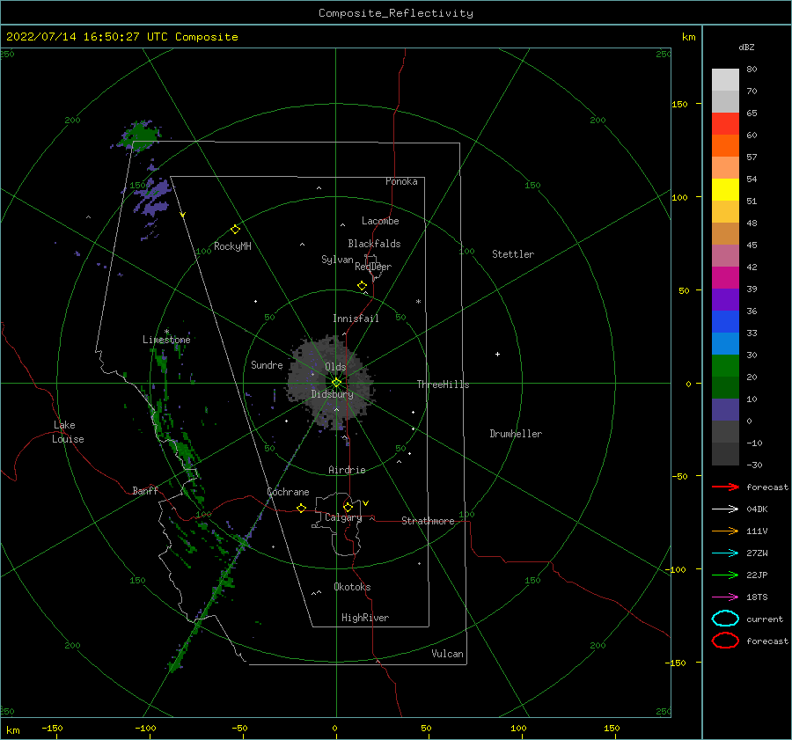Click the blue 36 dBZ color swatch

[725, 322]
